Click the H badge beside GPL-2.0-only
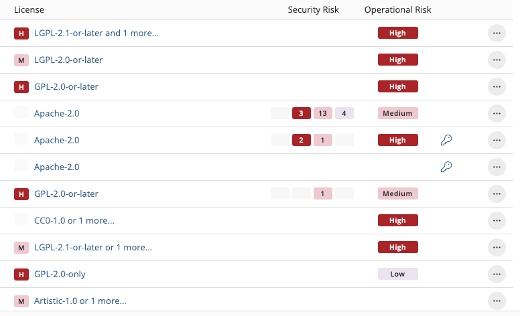Viewport: 520px width, 316px height. click(x=21, y=274)
